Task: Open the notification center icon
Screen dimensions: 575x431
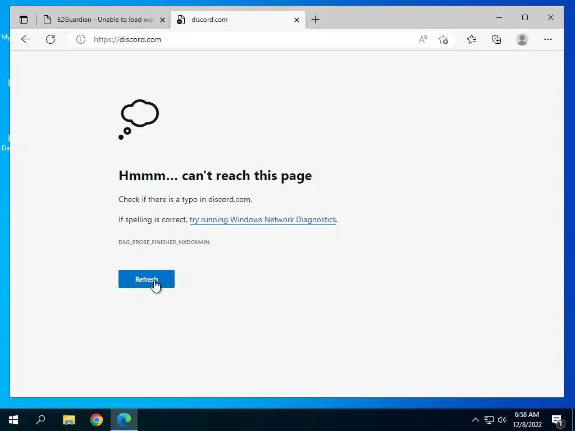Action: (x=557, y=420)
